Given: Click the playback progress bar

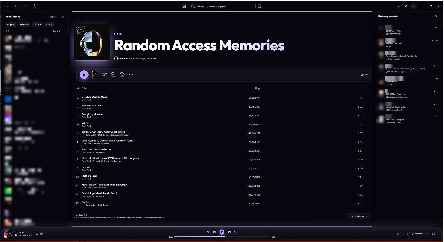Looking at the screenshot, I should (x=222, y=237).
